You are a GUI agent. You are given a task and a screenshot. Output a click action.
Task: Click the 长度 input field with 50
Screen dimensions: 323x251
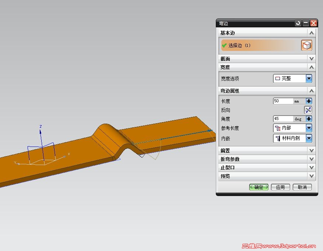[x=283, y=101]
